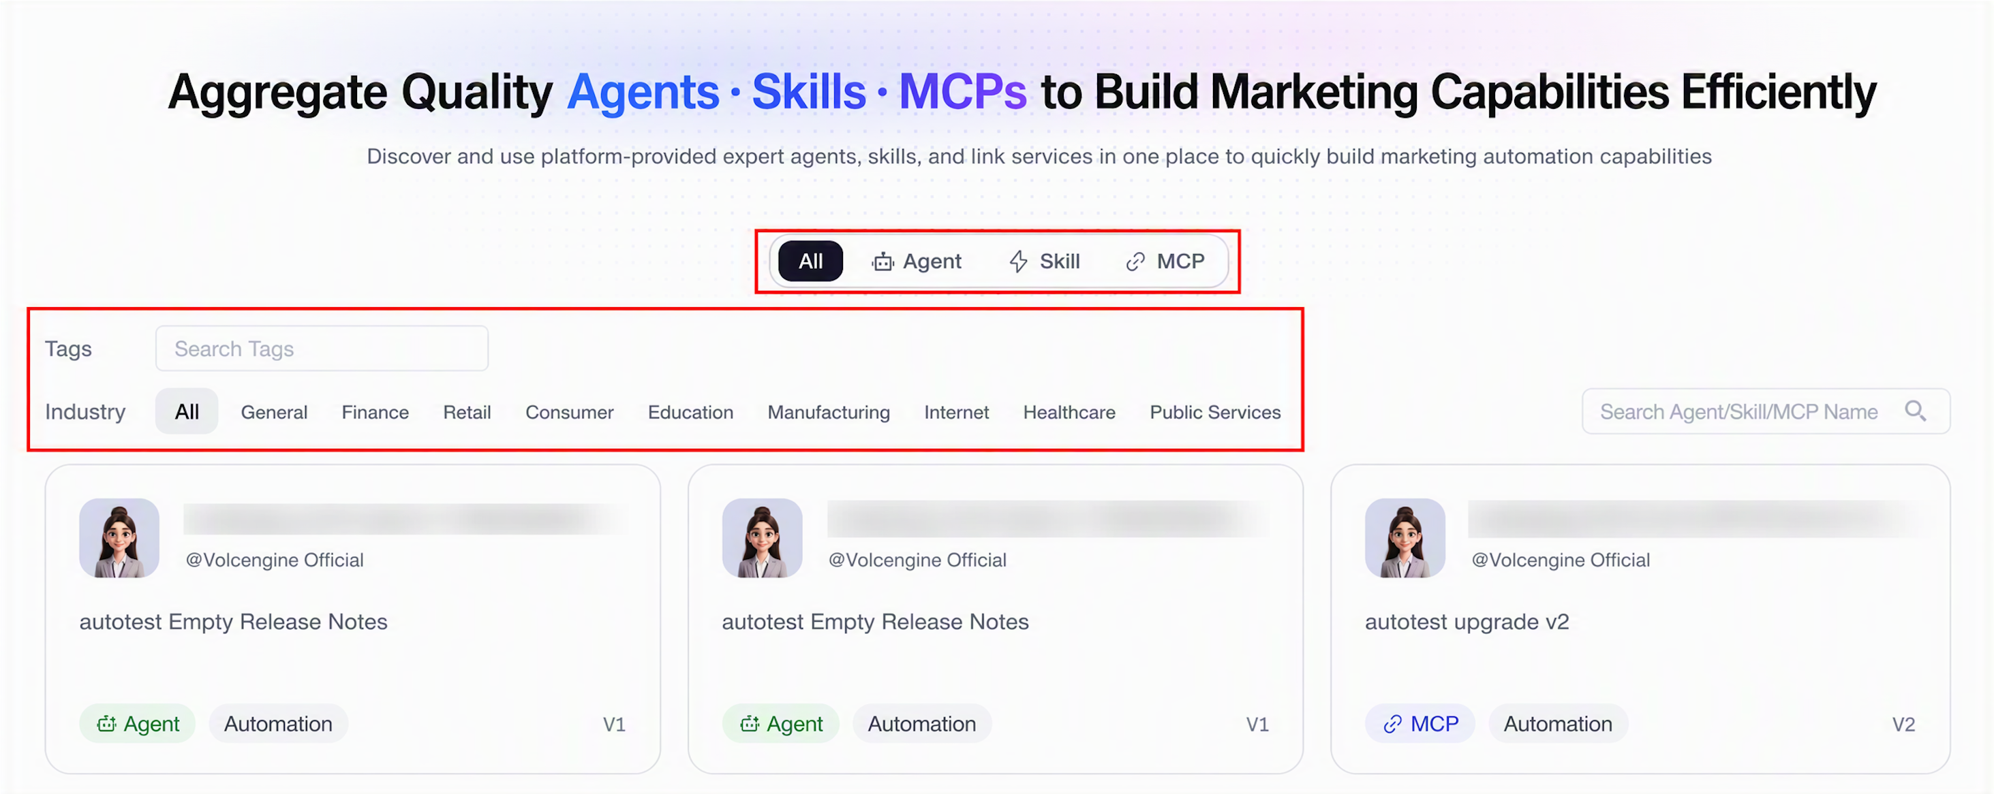
Task: Filter by Public Services industry
Action: click(1214, 412)
